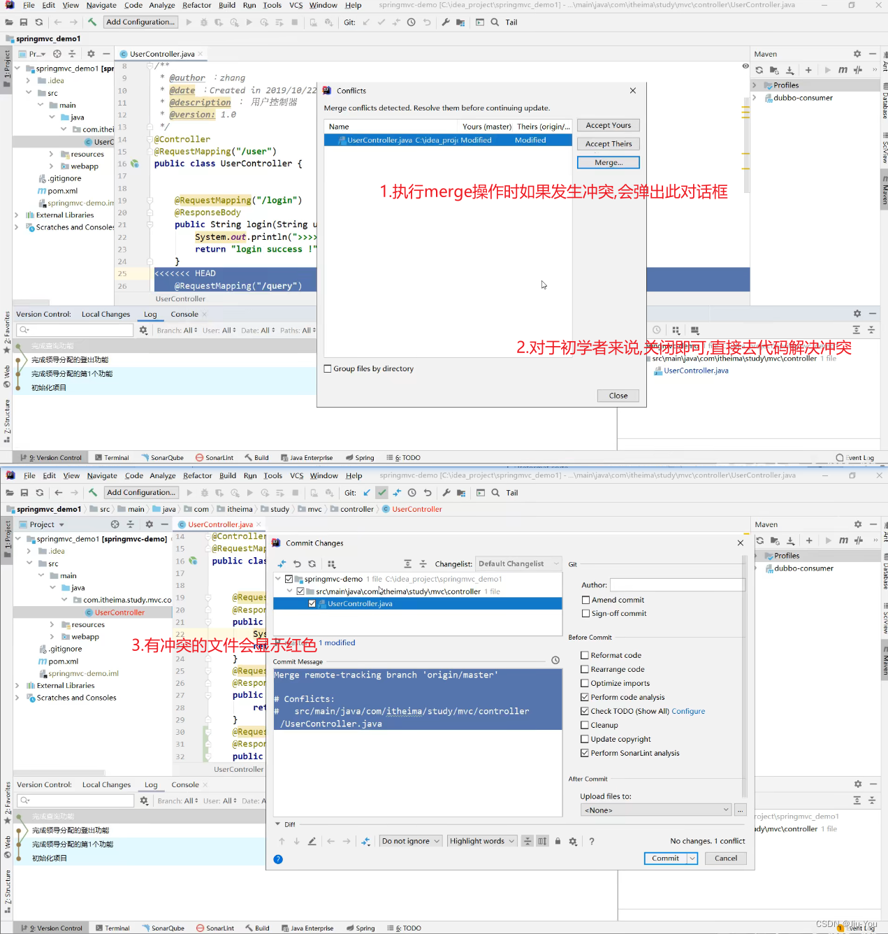
Task: Toggle synchronize scrolling icon in Diff toolbar
Action: (x=542, y=841)
